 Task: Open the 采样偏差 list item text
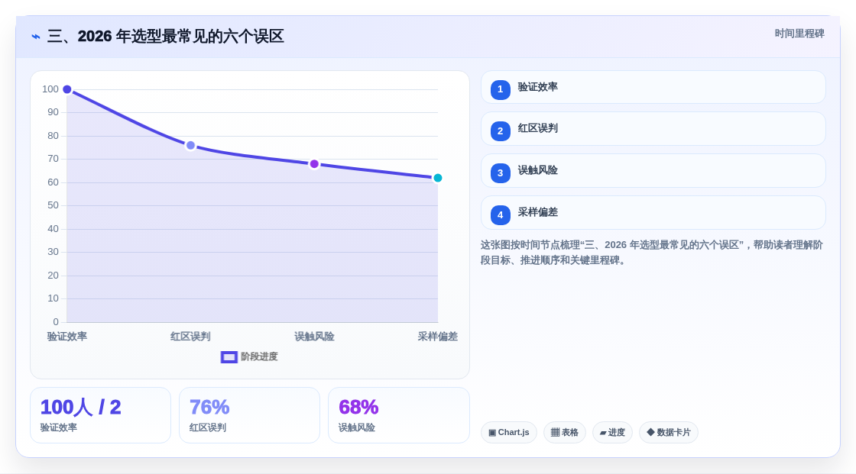tap(538, 212)
